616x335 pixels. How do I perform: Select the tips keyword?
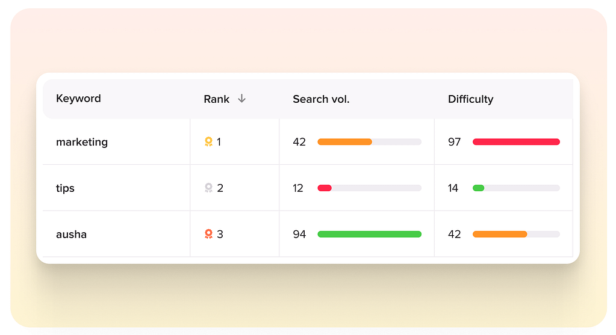pos(65,188)
